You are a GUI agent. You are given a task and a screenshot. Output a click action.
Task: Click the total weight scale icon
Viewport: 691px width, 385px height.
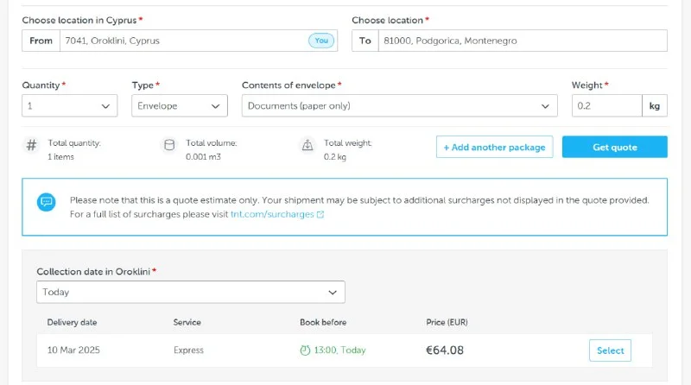(x=307, y=146)
